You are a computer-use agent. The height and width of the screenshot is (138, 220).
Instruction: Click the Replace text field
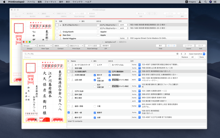[x=101, y=57]
